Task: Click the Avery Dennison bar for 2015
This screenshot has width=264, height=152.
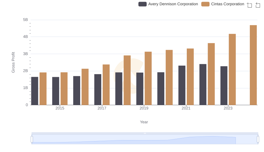Action: [55, 91]
